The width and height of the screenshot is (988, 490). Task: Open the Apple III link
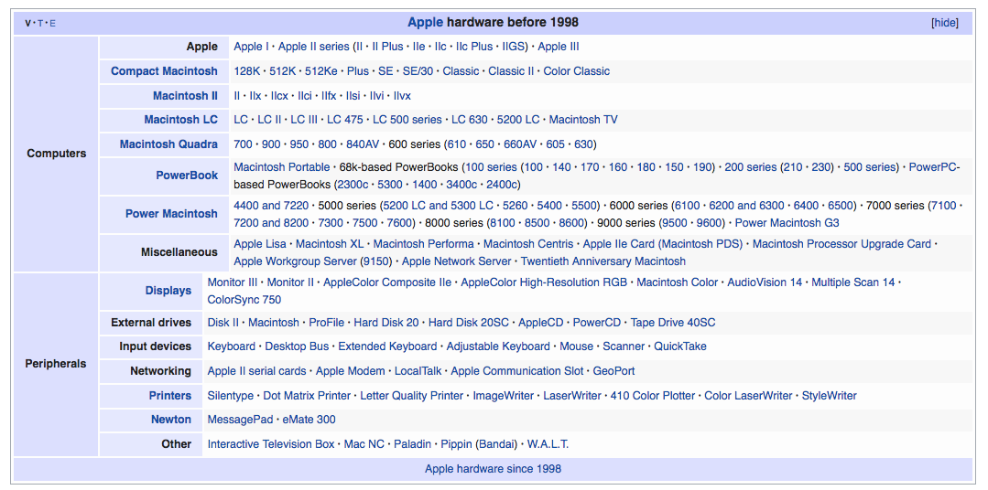coord(559,47)
